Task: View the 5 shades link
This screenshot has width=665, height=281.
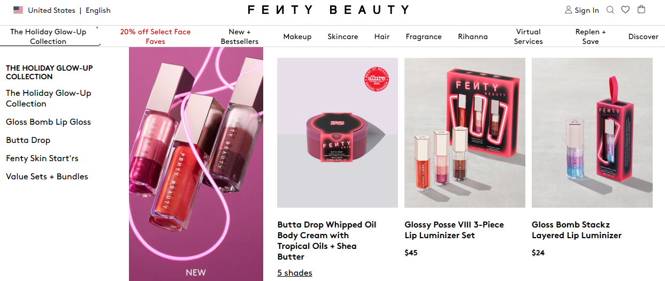Action: click(295, 273)
